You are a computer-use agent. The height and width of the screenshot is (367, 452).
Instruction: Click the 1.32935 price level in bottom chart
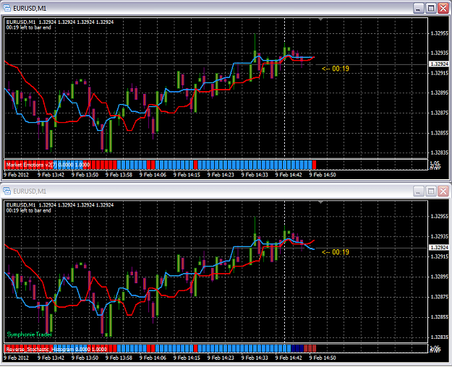point(440,236)
